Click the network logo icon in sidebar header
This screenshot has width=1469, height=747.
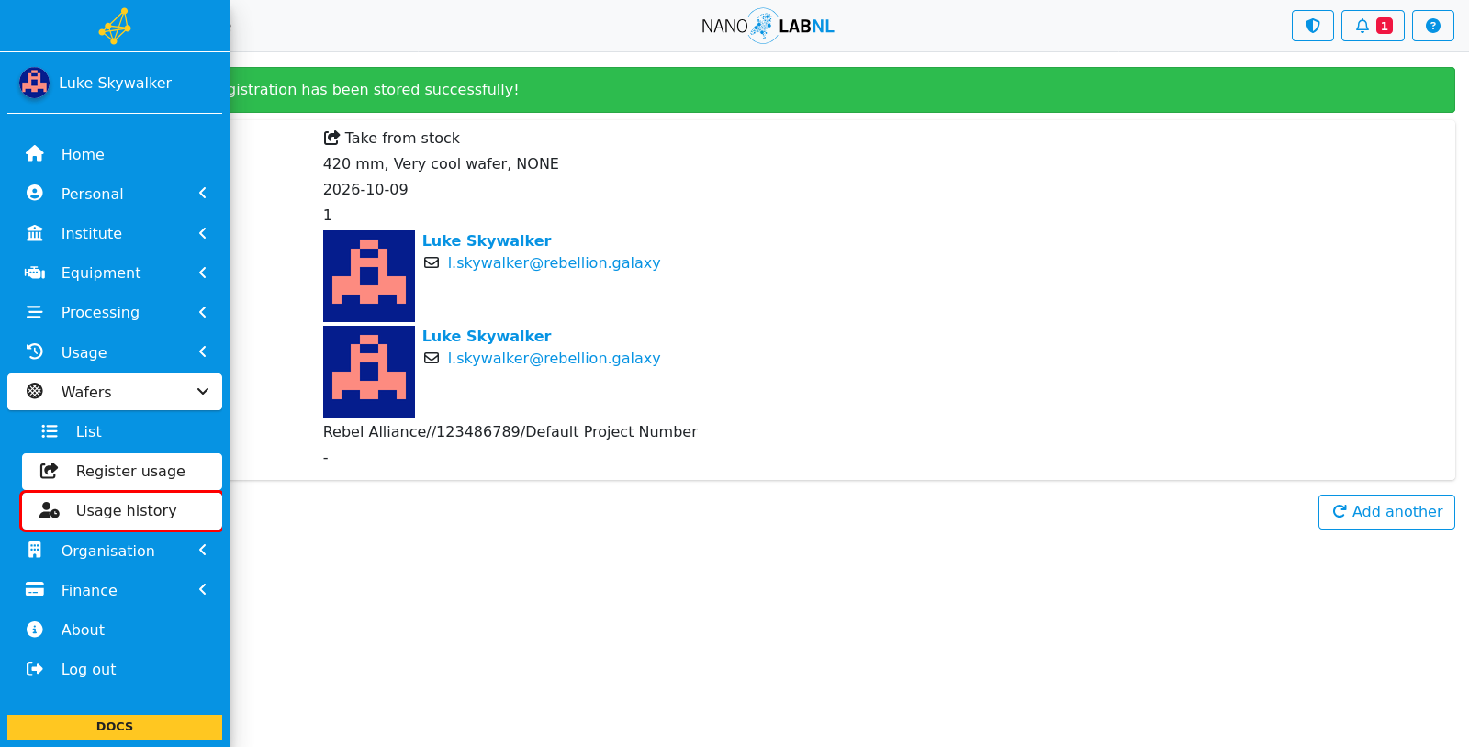[x=115, y=26]
